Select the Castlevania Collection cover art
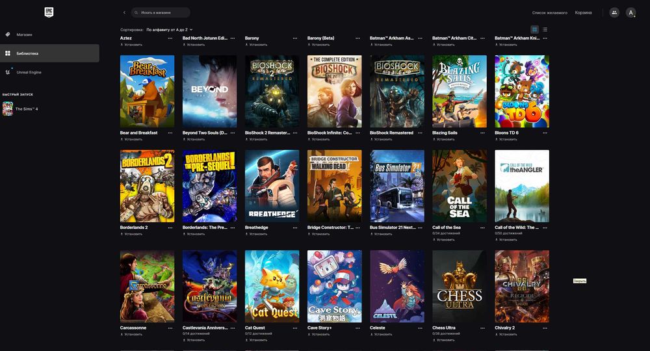Screen dimensions: 650x351 point(210,287)
